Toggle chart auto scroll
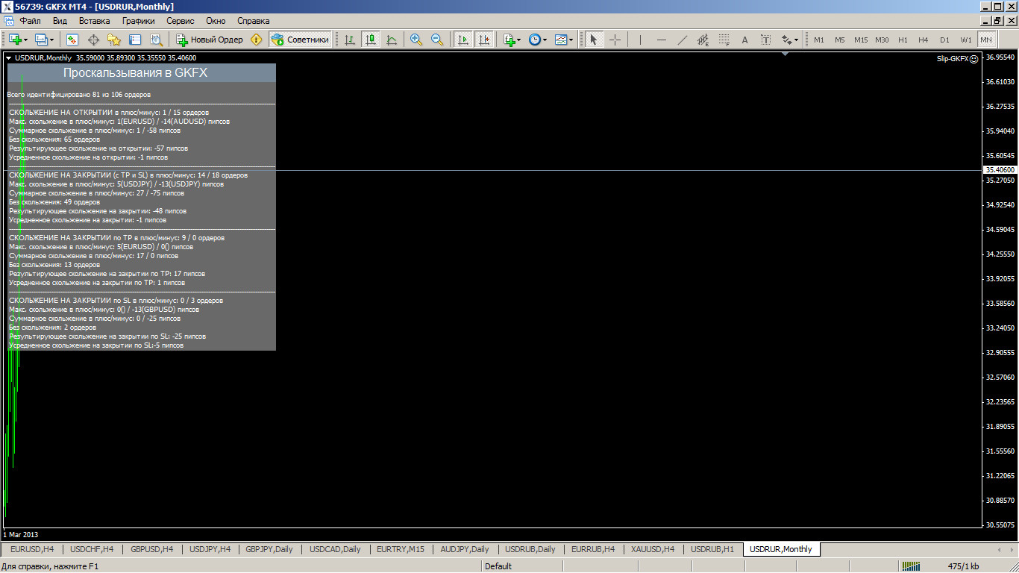The height and width of the screenshot is (573, 1019). [x=463, y=40]
